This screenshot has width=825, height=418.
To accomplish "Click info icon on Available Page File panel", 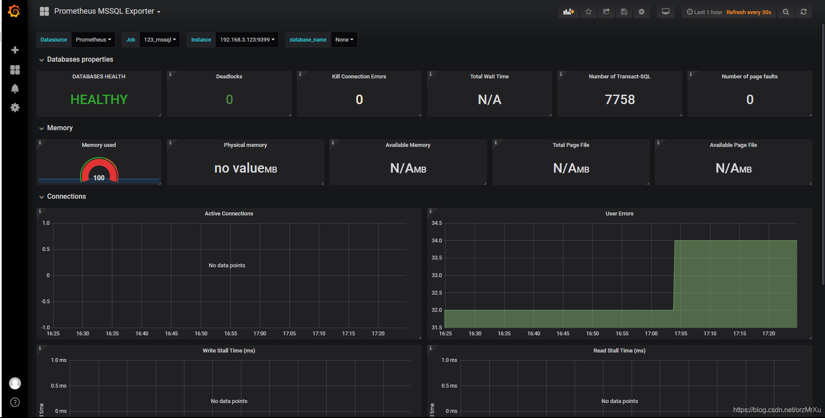I will [658, 143].
